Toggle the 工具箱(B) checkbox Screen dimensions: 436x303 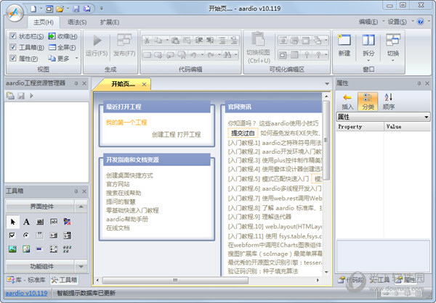(13, 47)
